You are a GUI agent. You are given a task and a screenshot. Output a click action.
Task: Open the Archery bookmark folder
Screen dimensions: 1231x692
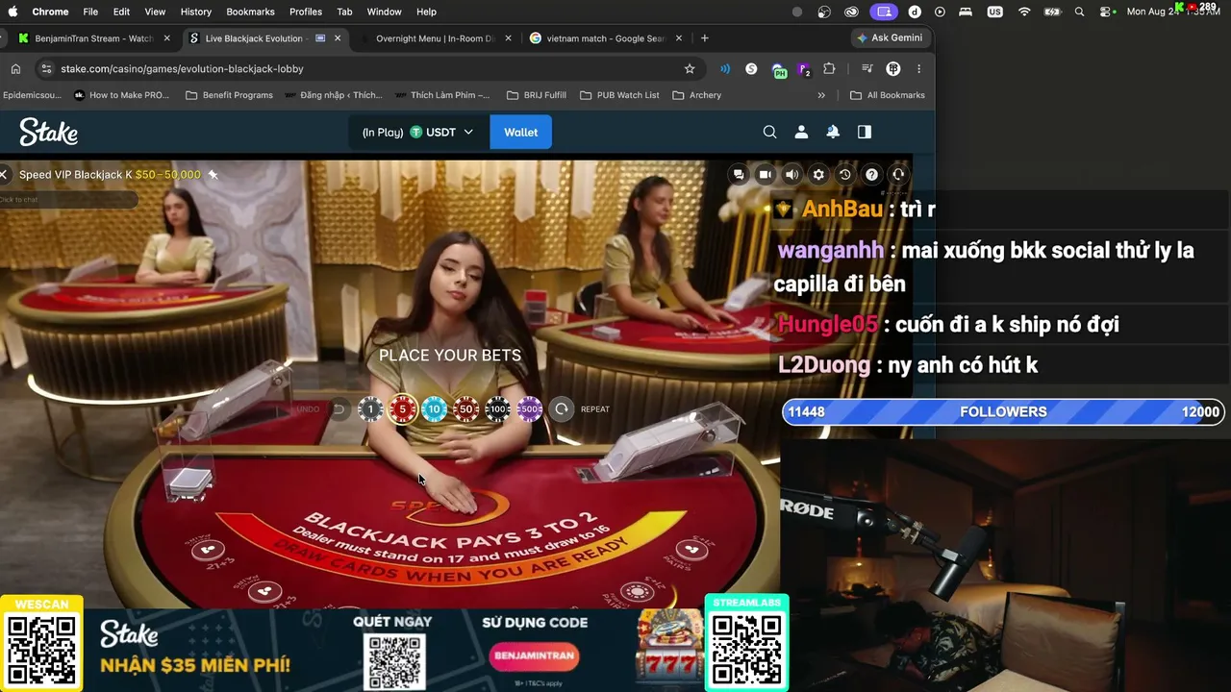[x=697, y=95]
